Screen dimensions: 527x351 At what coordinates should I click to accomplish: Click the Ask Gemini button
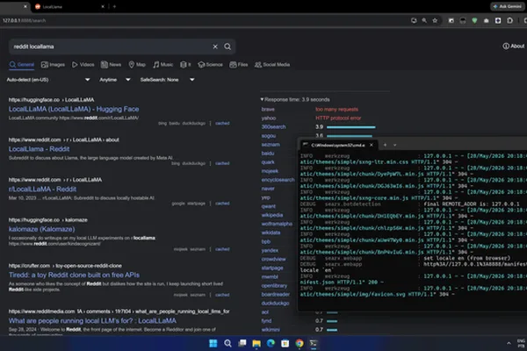(x=507, y=6)
